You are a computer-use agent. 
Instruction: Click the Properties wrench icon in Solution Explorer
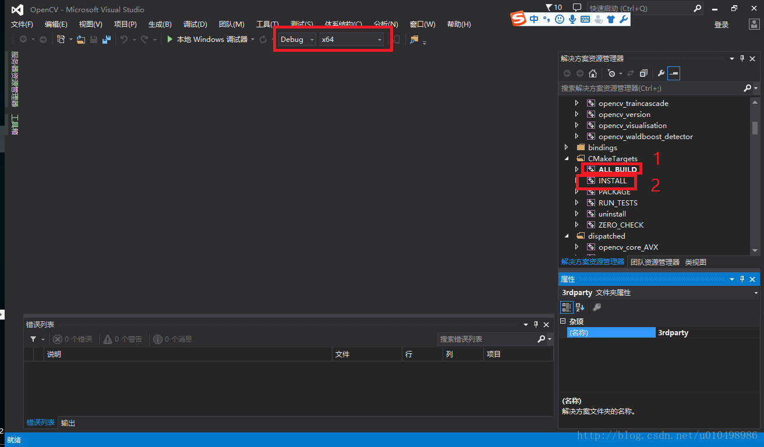pos(661,73)
